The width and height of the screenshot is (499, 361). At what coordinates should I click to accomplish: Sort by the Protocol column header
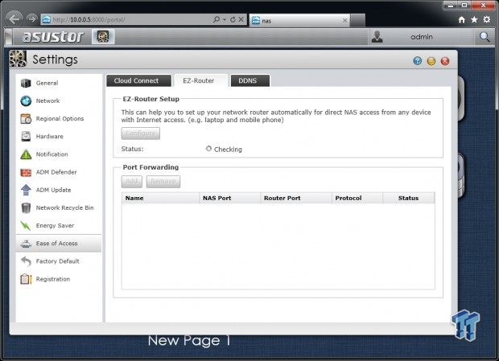(357, 198)
